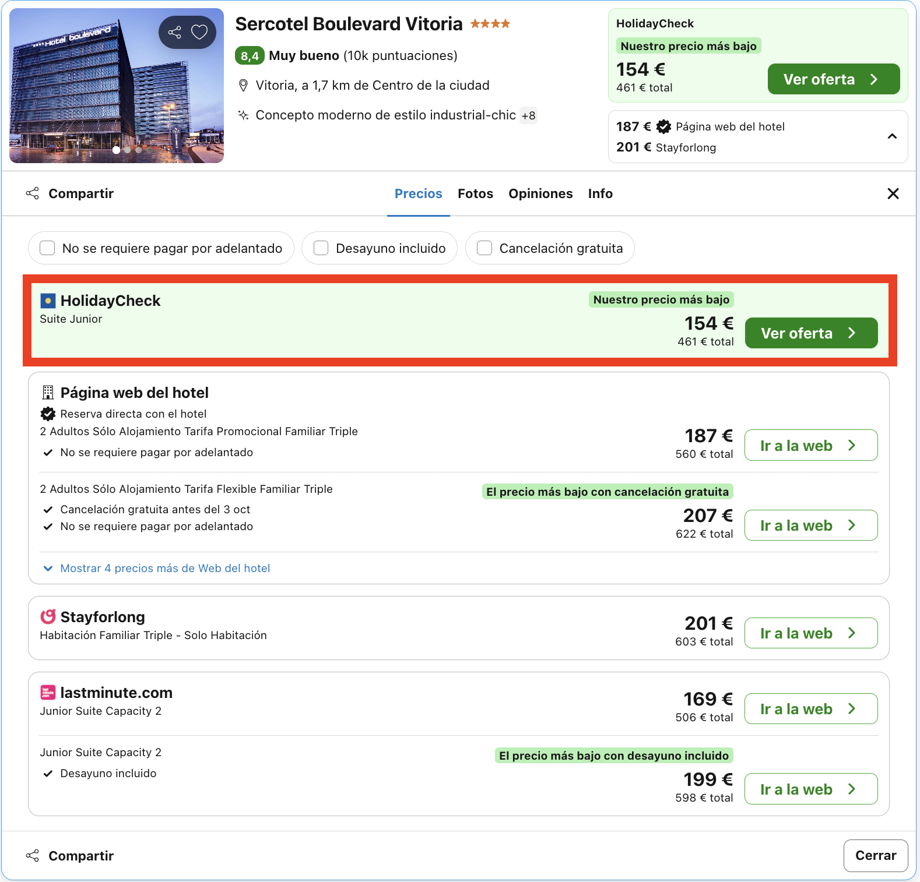This screenshot has width=920, height=882.
Task: Check the Cancelación gratuita filter
Action: (x=484, y=248)
